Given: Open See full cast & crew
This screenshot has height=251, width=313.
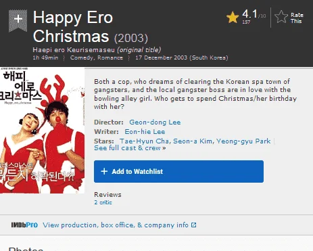Looking at the screenshot, I should click(x=130, y=148).
